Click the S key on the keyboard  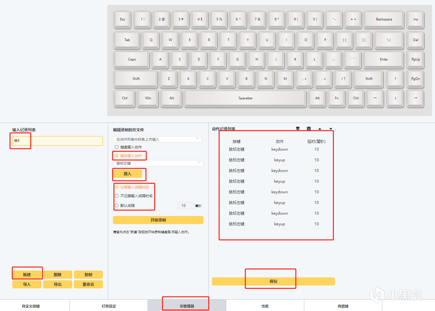pos(180,59)
